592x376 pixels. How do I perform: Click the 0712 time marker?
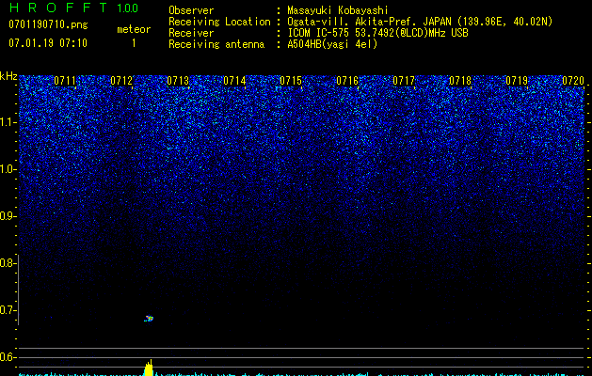point(121,81)
